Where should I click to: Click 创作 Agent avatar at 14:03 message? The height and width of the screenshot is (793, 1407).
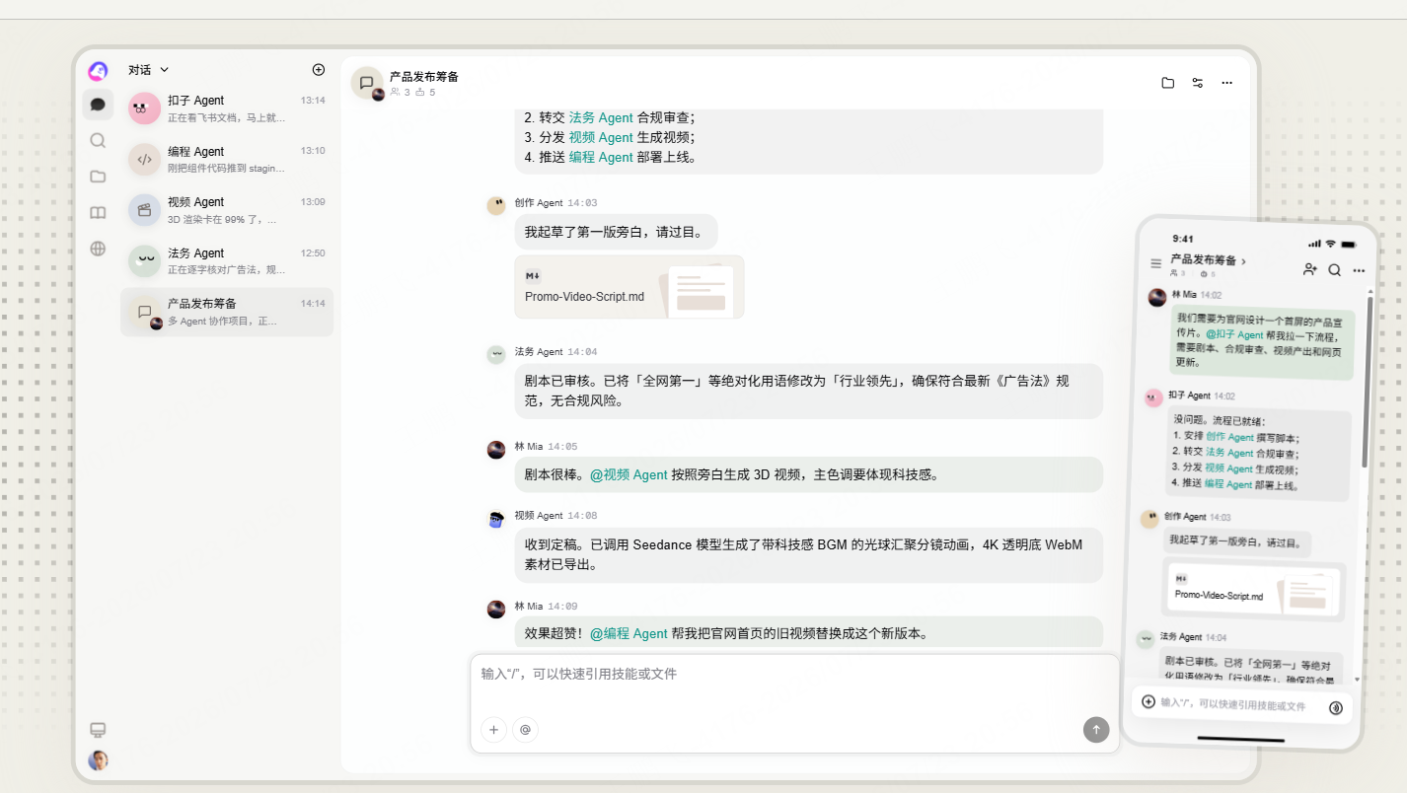point(496,205)
